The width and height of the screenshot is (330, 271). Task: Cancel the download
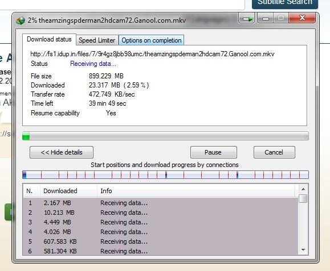click(274, 152)
